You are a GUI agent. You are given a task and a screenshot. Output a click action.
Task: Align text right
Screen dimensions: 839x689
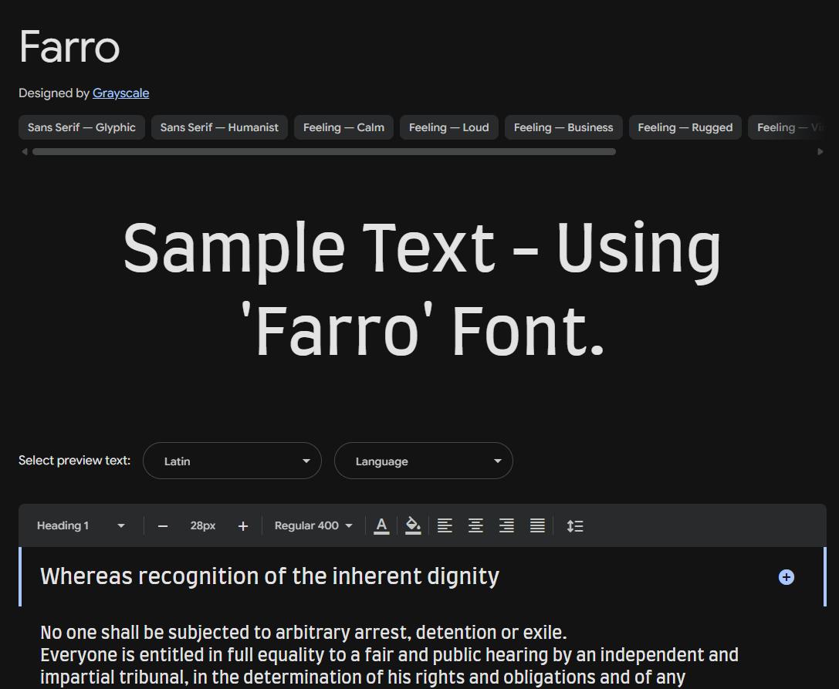click(506, 526)
